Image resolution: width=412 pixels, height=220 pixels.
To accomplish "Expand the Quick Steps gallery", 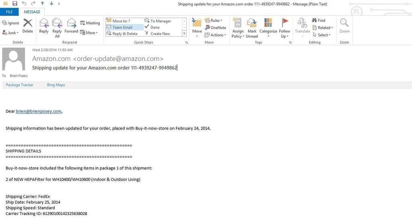I will [x=184, y=34].
